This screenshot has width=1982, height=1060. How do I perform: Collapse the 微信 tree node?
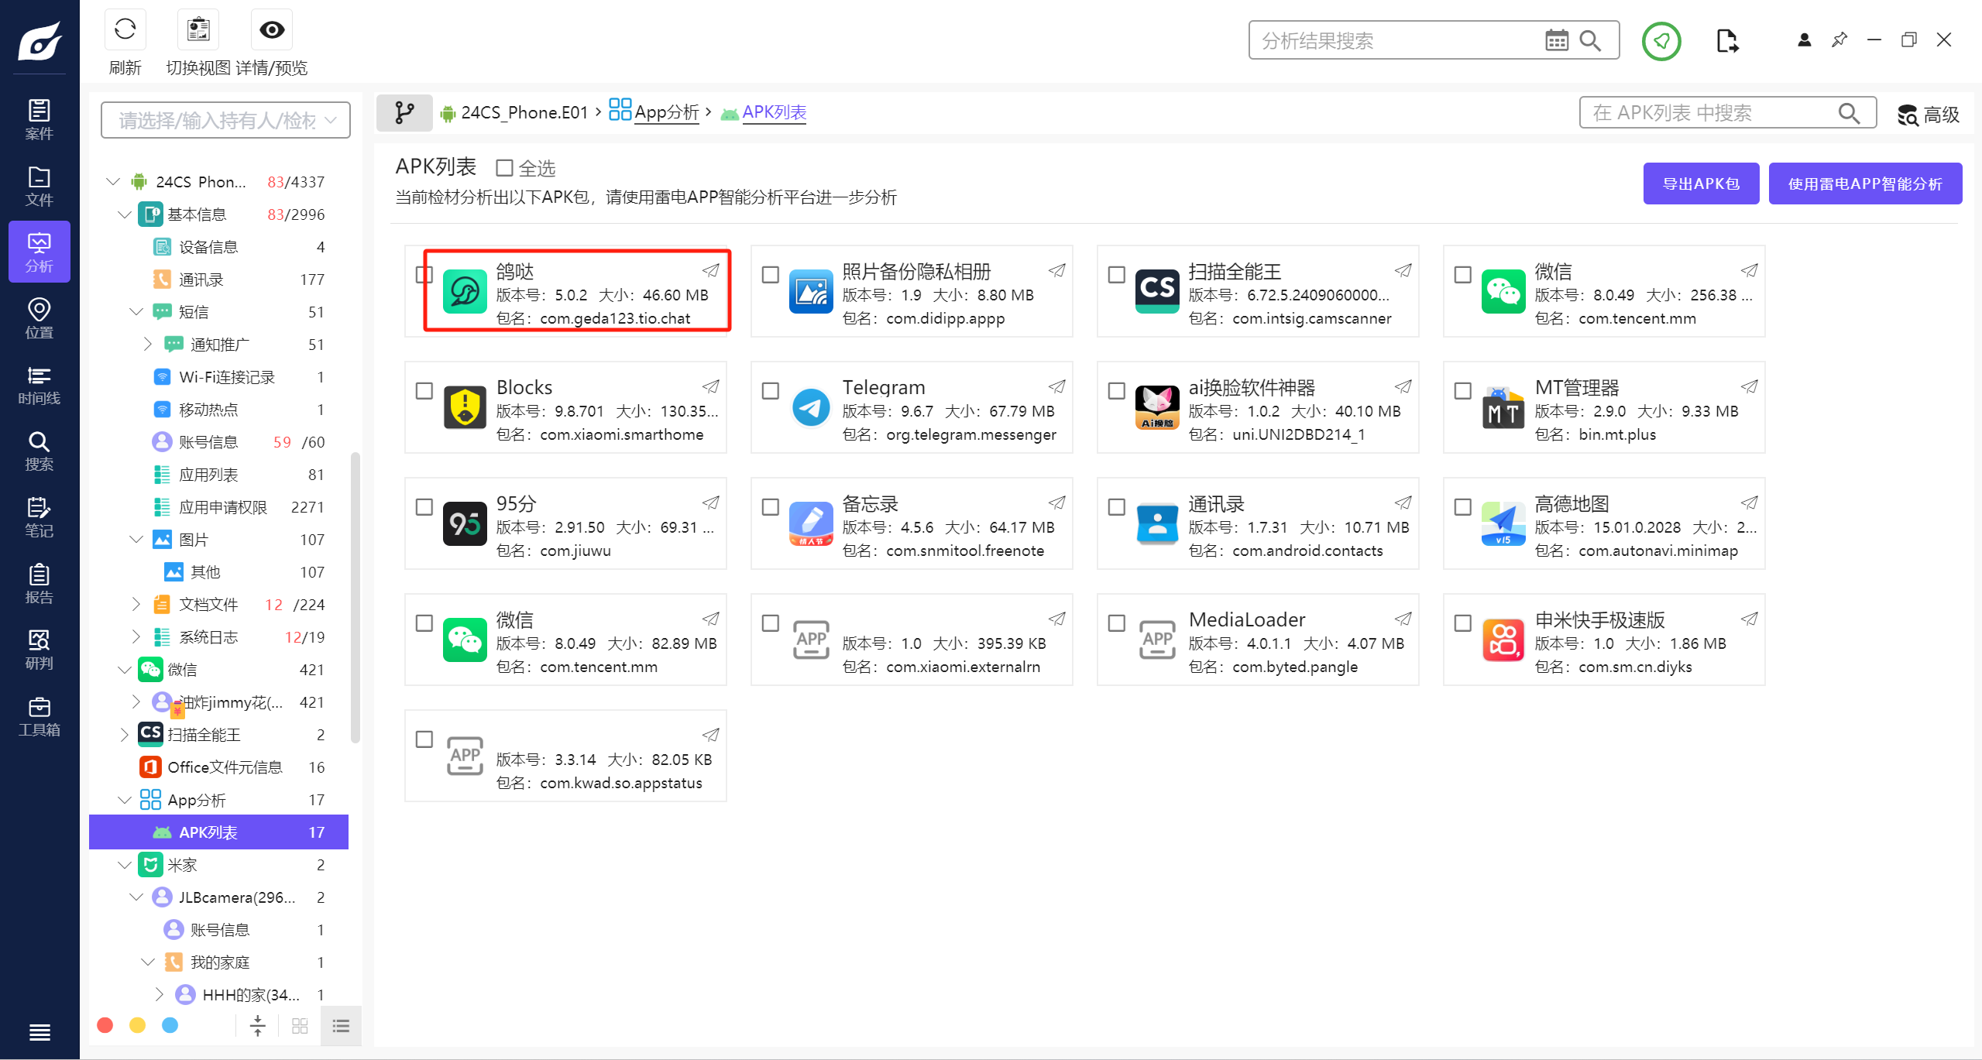125,670
